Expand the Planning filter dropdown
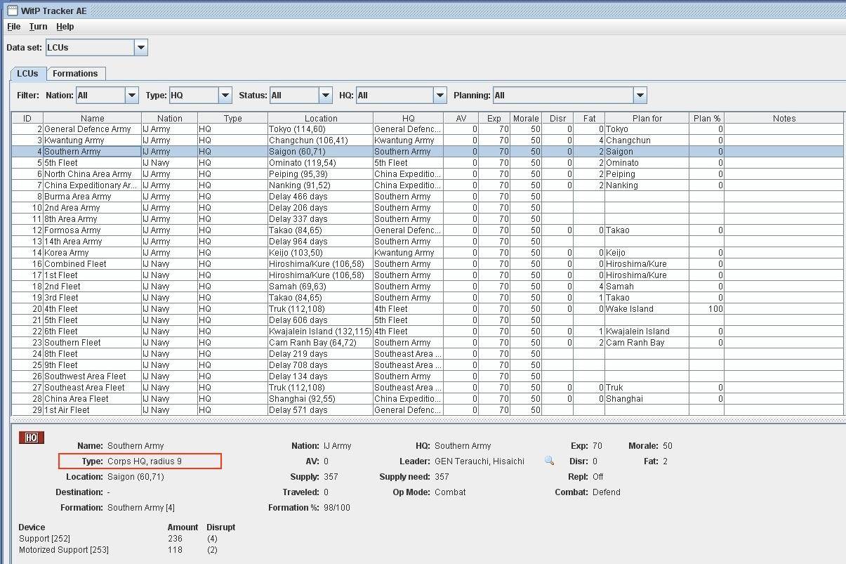Image resolution: width=846 pixels, height=564 pixels. 639,96
